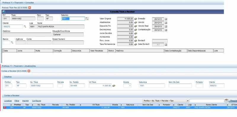Focus the Vlr.Titulo field in Detalhes
This screenshot has height=117, width=237.
pyautogui.click(x=100, y=86)
